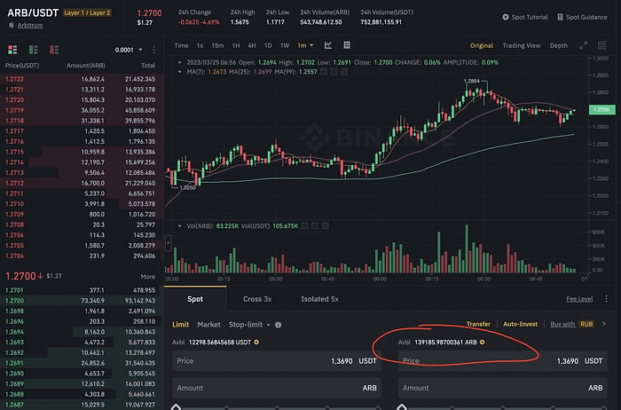Open multi-chart grid layout
Image resolution: width=621 pixels, height=410 pixels.
[602, 45]
